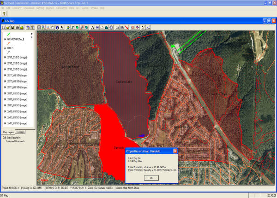This screenshot has height=198, width=277.
Task: Click the blue and red up-arrow tool
Action: click(137, 28)
